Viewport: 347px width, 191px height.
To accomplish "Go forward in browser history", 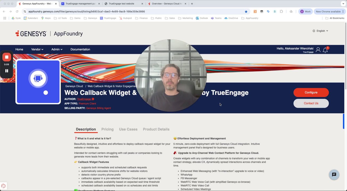I will tap(10, 11).
